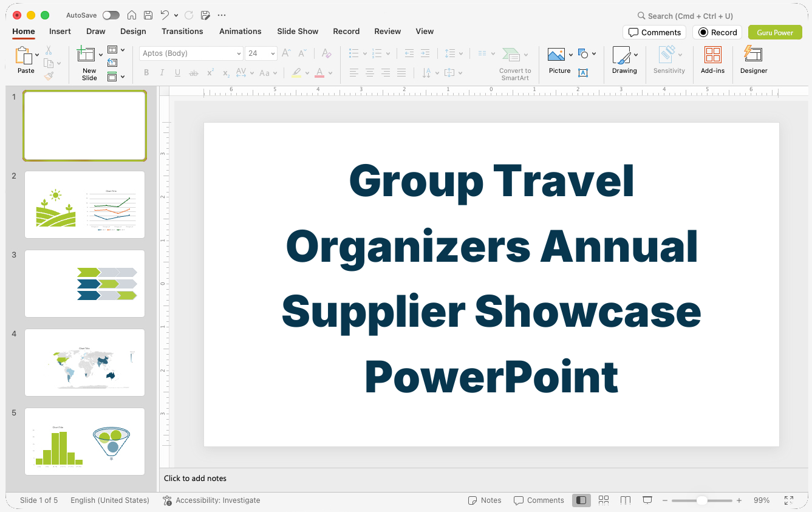The width and height of the screenshot is (812, 512).
Task: Toggle Bold formatting
Action: tap(146, 73)
